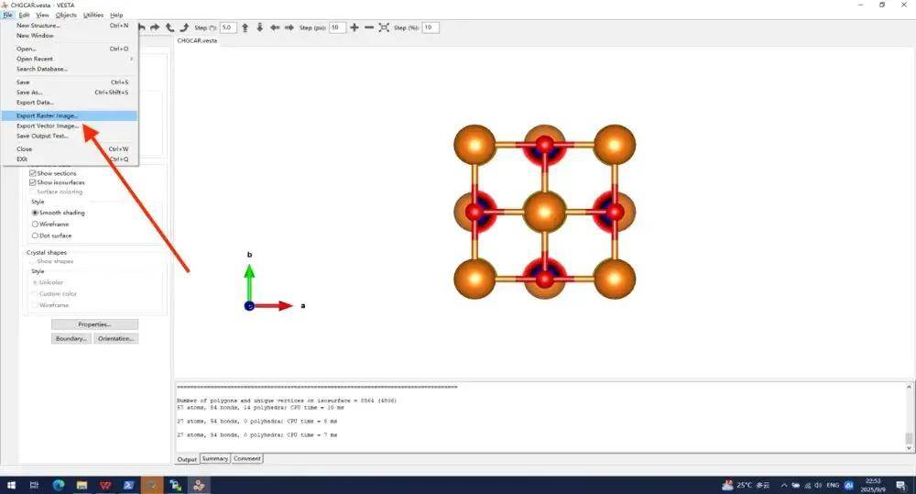Click the zoom out minus icon
The width and height of the screenshot is (916, 494).
369,27
